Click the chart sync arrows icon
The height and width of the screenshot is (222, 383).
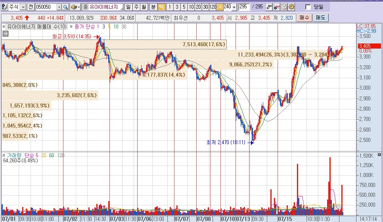270,7
